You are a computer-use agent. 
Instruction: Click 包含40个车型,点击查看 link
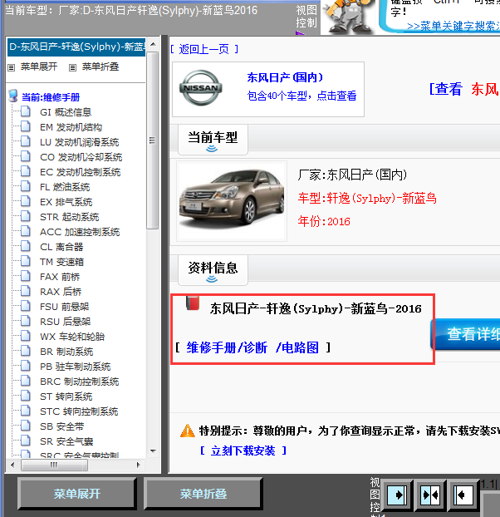pyautogui.click(x=301, y=96)
